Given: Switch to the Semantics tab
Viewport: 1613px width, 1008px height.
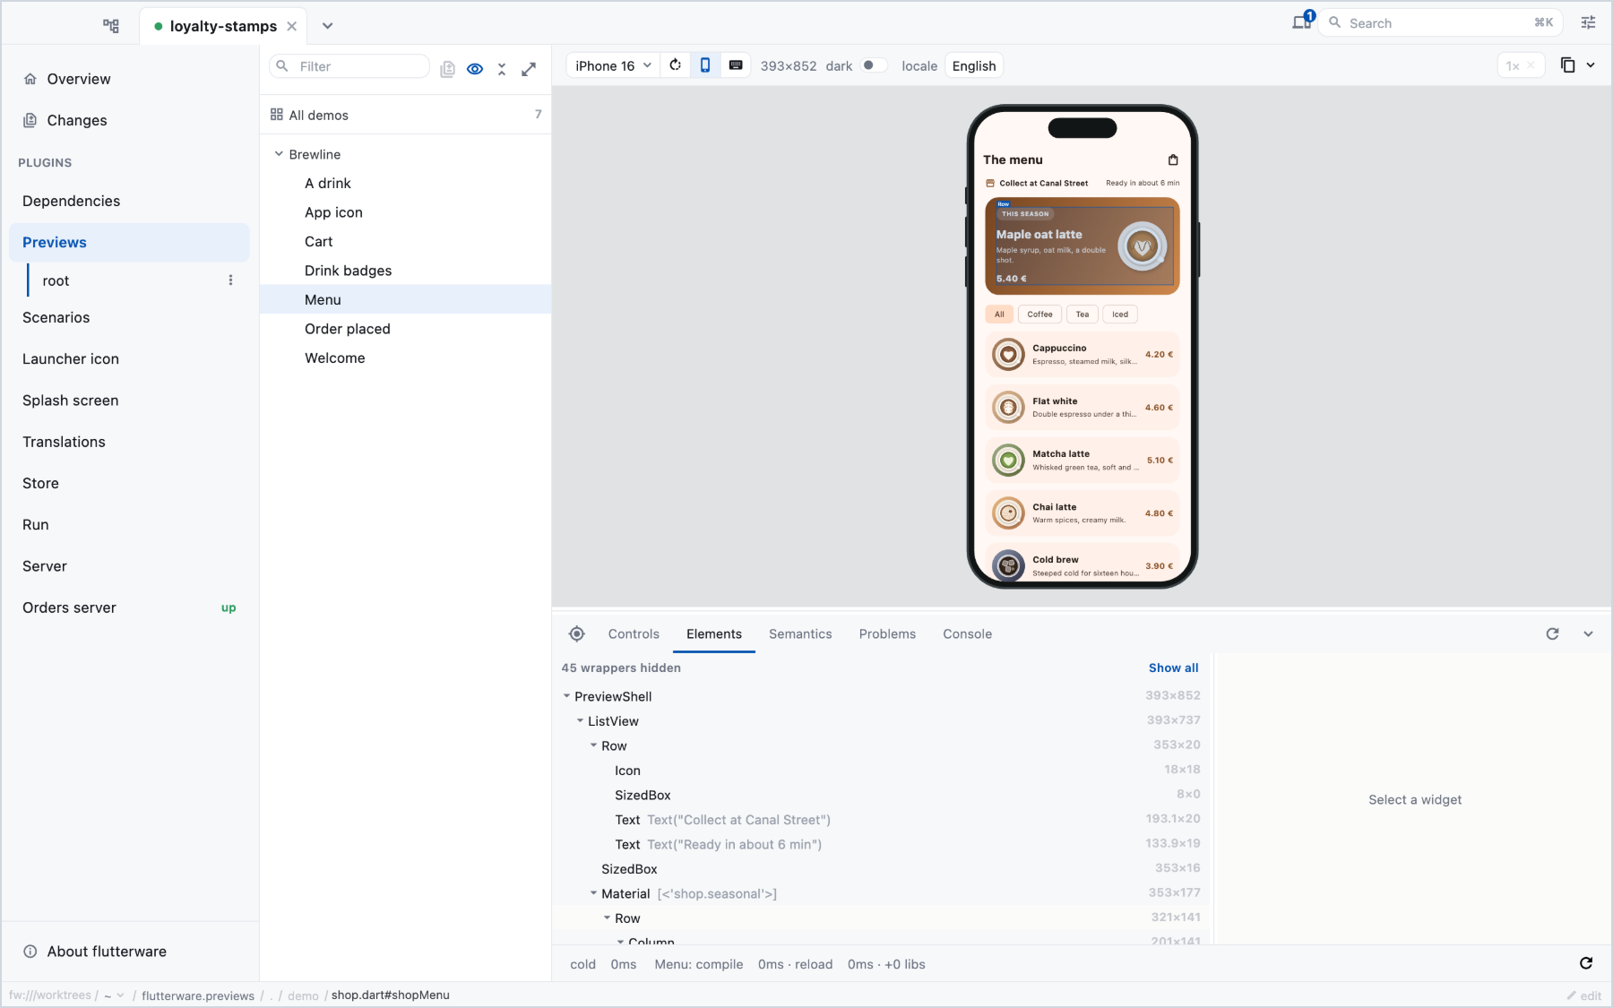Looking at the screenshot, I should [800, 633].
